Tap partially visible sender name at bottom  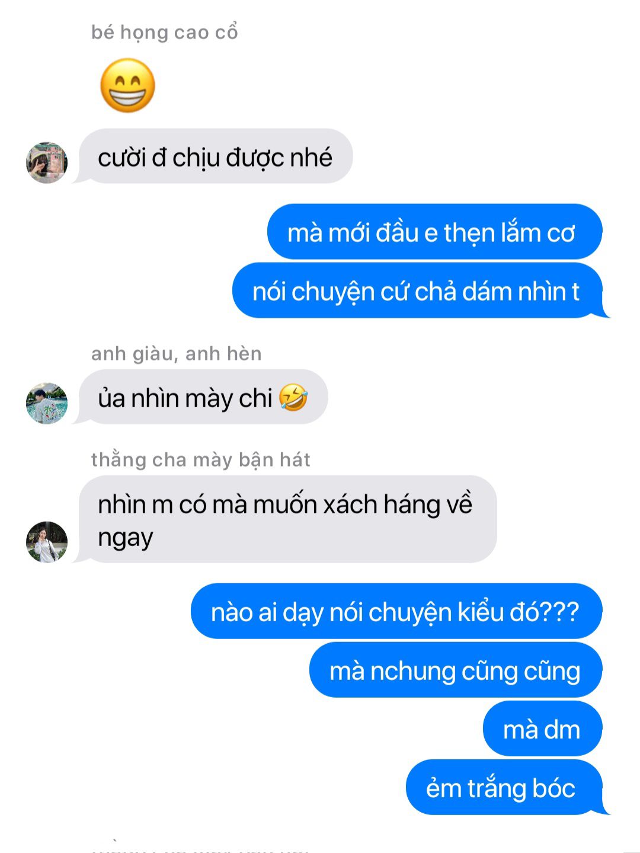click(x=201, y=848)
